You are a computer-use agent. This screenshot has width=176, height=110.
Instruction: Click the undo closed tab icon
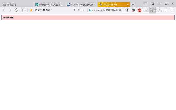(x=159, y=10)
